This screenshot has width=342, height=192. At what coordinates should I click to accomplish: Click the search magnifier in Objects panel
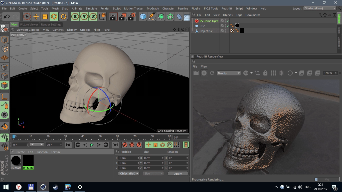tap(320, 15)
